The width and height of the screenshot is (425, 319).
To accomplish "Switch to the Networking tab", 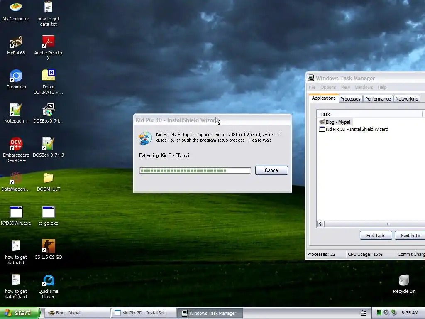I will (407, 99).
